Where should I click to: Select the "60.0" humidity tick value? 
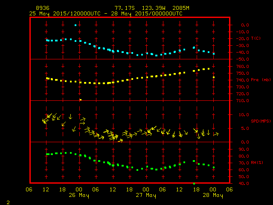[x=244, y=170]
